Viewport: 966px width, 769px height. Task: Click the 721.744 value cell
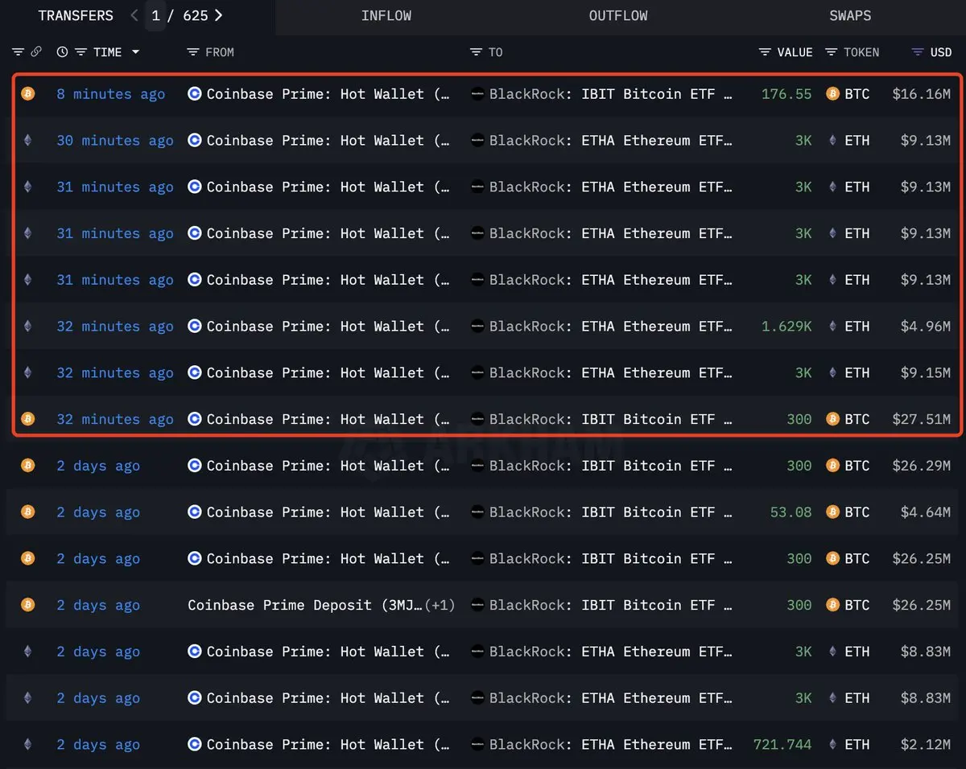coord(782,746)
